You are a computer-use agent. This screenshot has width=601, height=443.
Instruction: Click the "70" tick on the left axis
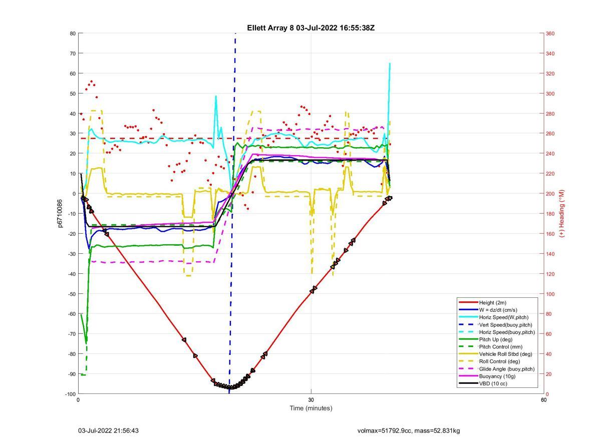pos(73,54)
